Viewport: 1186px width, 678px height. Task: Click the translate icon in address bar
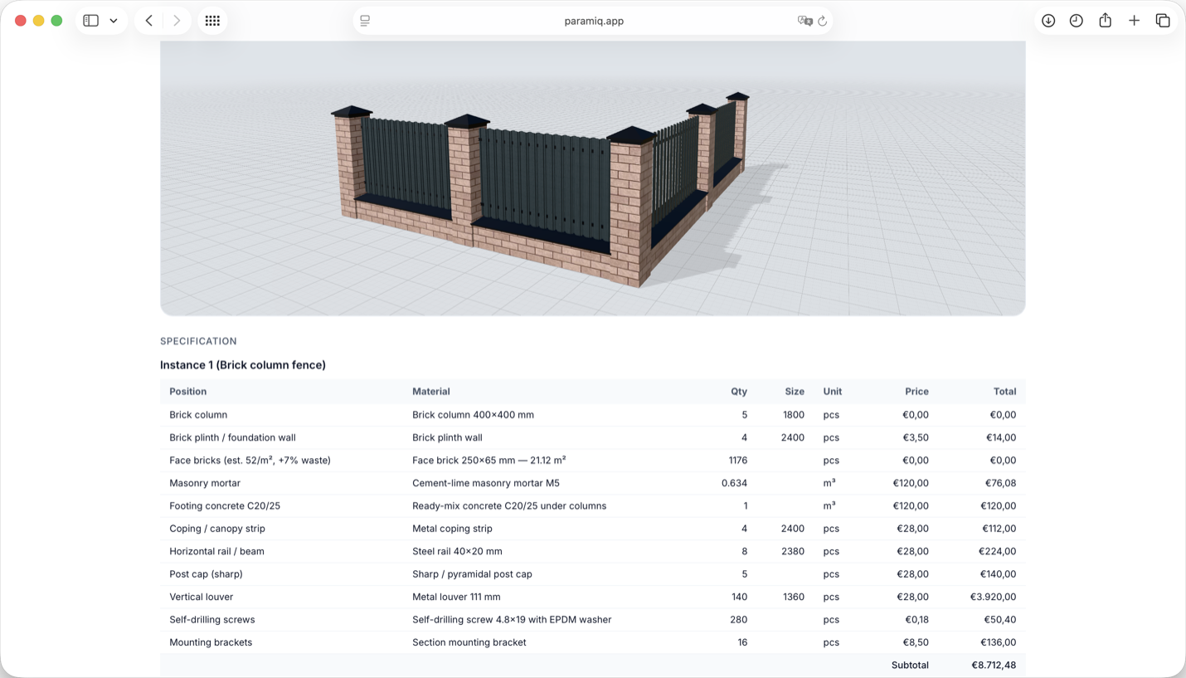804,21
